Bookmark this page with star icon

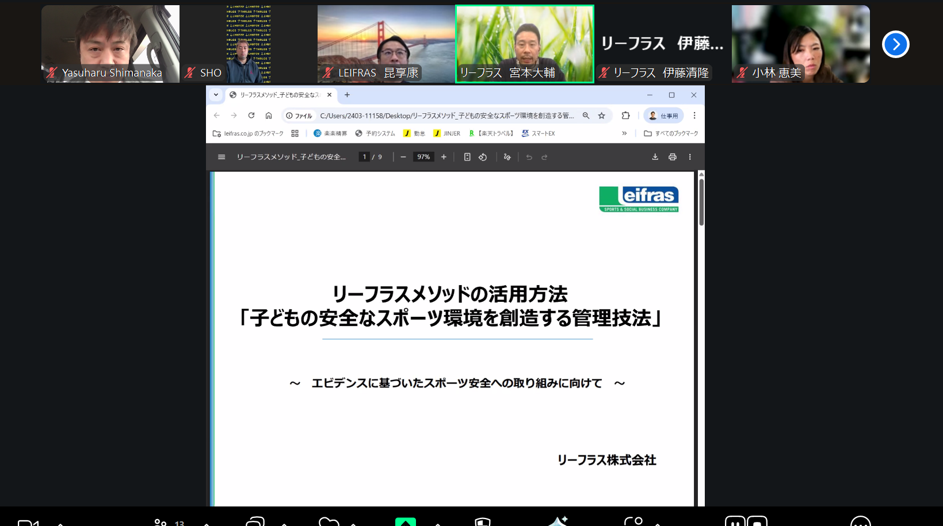pos(602,116)
